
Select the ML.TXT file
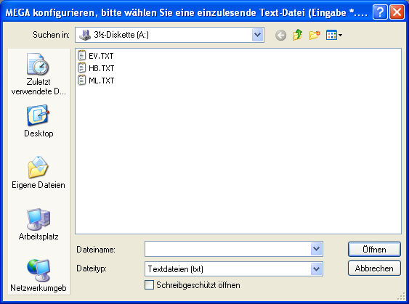click(96, 81)
